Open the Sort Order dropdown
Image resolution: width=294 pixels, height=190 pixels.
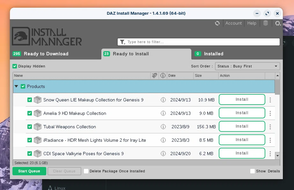click(x=247, y=66)
